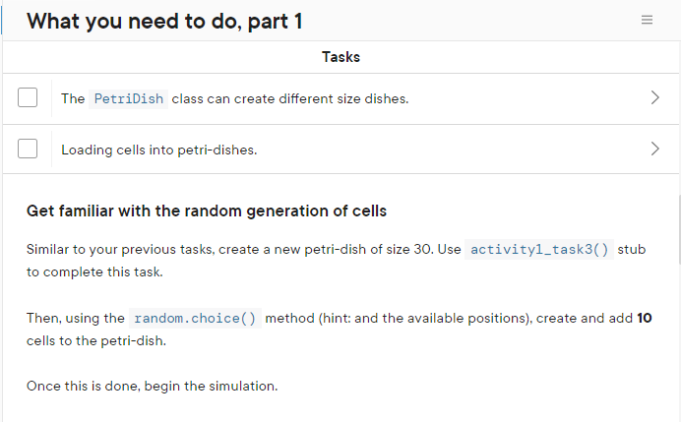The height and width of the screenshot is (422, 681).
Task: Click the bold number 10 in instructions
Action: [645, 318]
